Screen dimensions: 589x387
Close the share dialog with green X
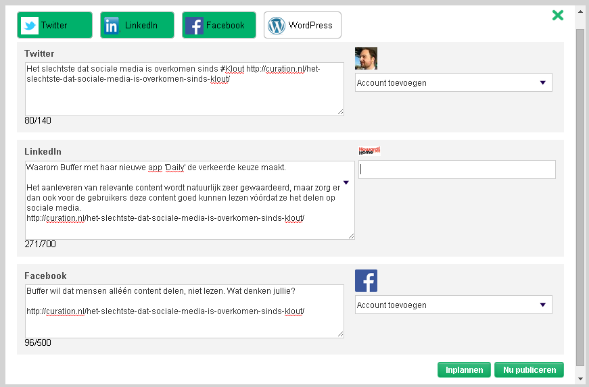tap(558, 16)
